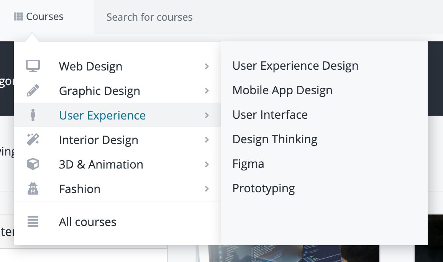Expand the Graphic Design chevron arrow
This screenshot has width=443, height=262.
coord(207,91)
